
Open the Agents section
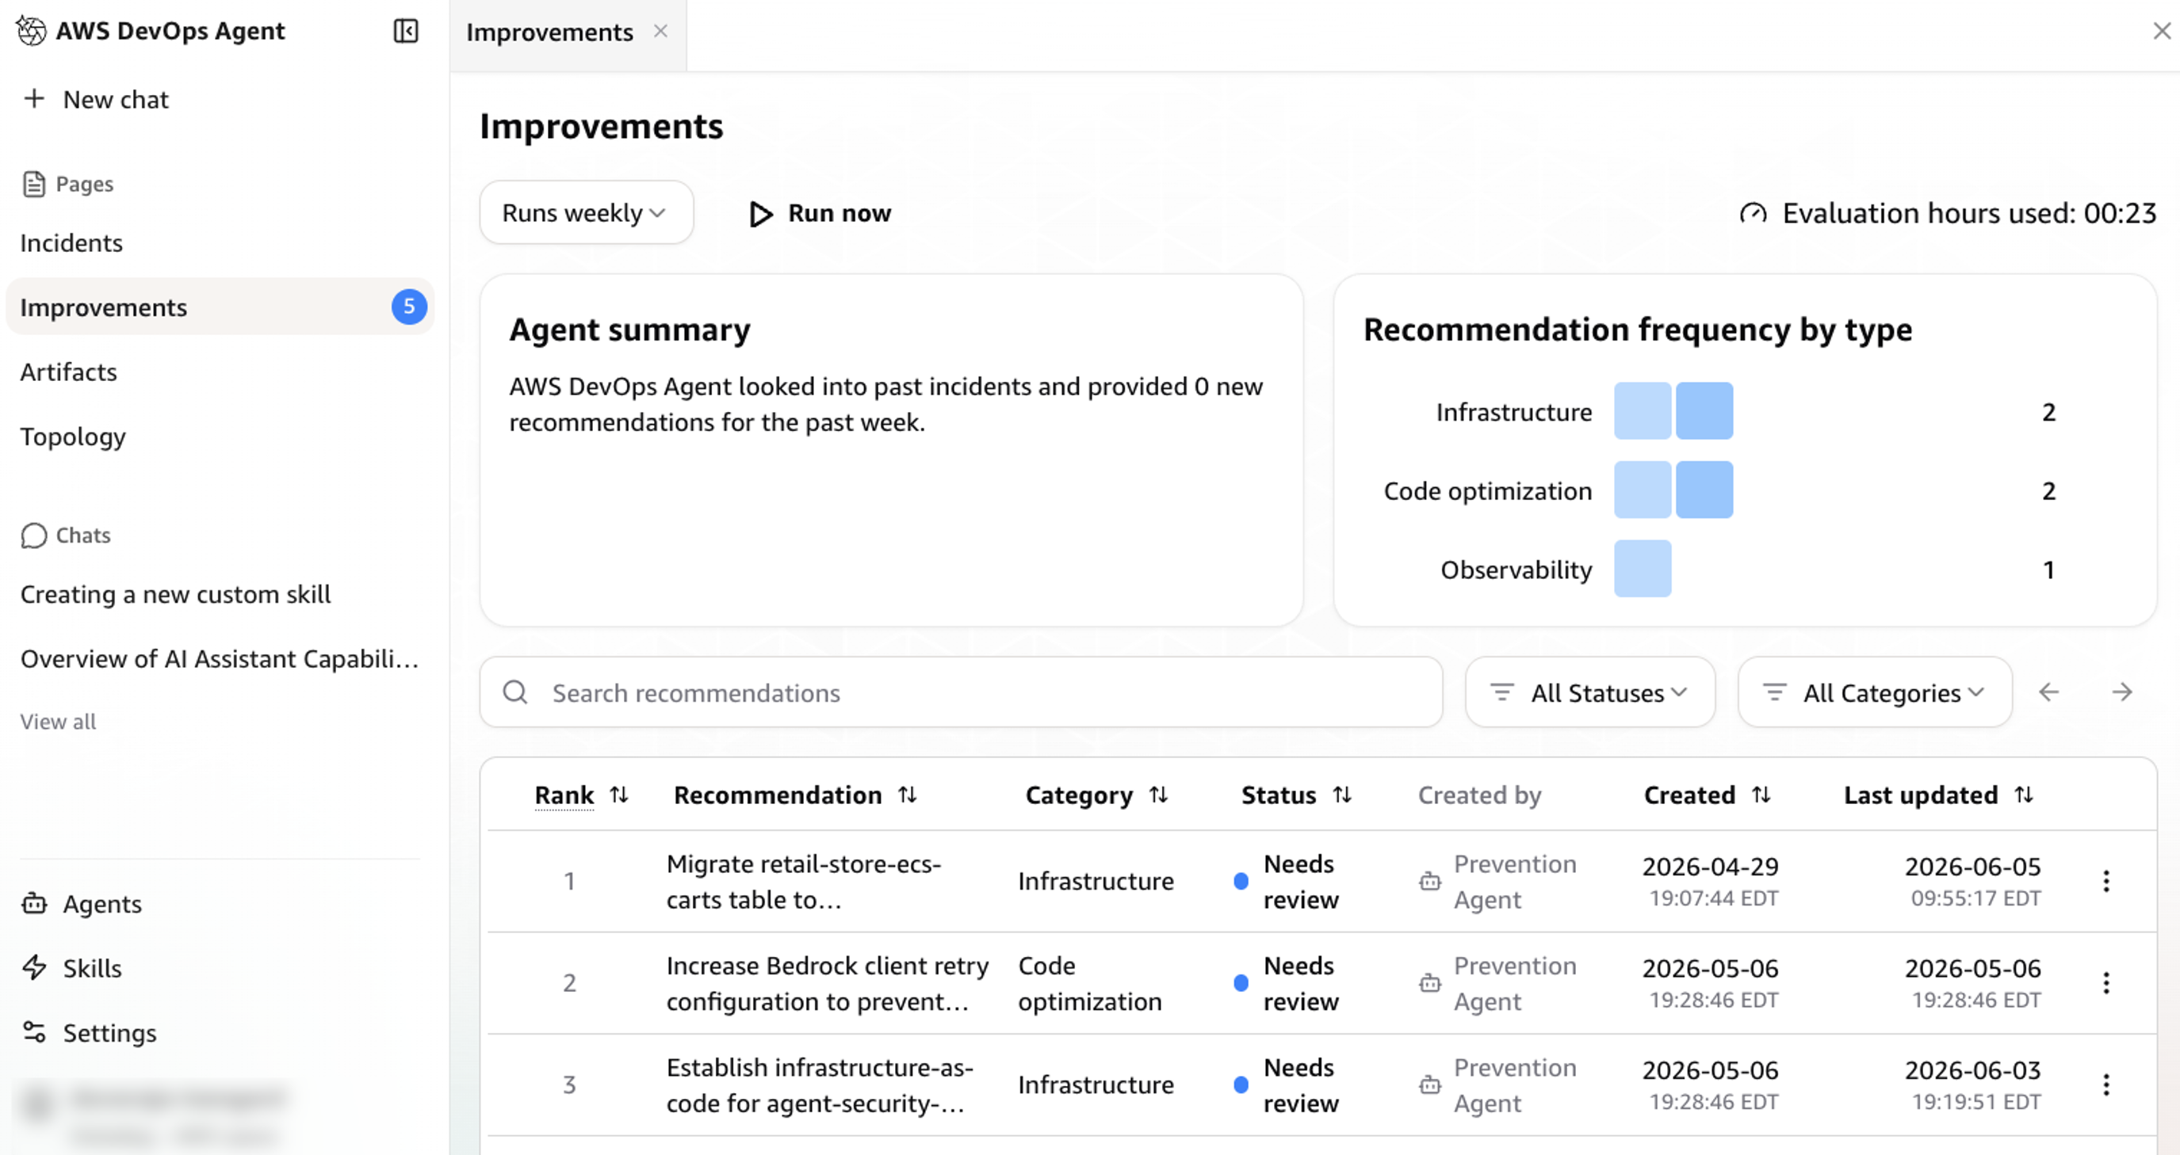pos(81,904)
